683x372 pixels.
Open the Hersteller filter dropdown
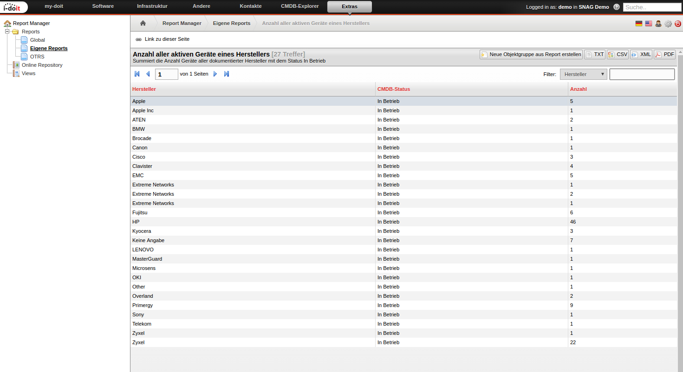[584, 74]
